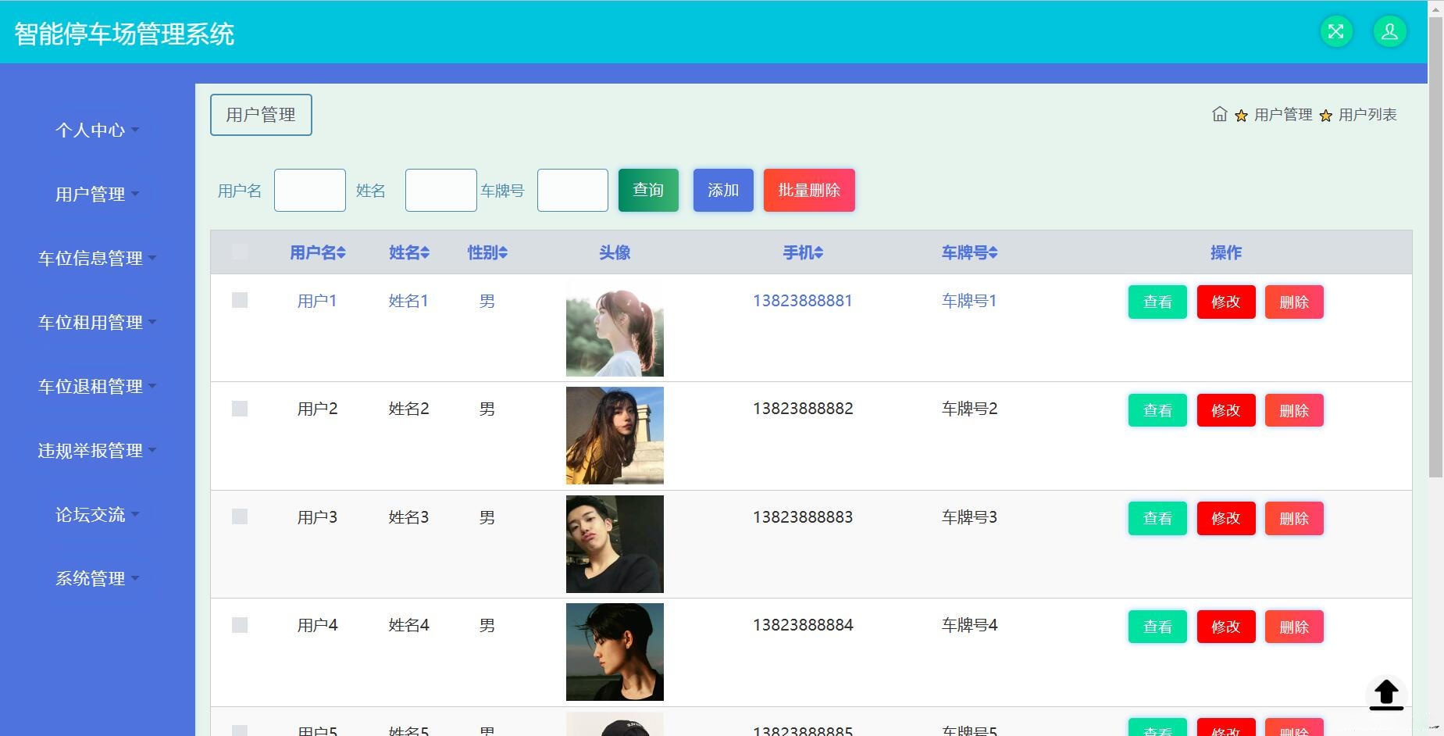This screenshot has width=1444, height=736.
Task: Click the 用户管理 page title tab
Action: 261,115
